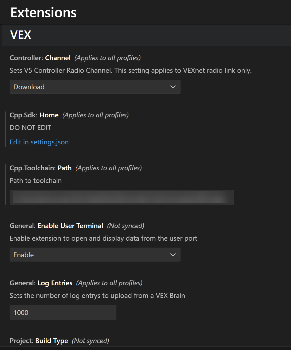Select the Cpp.Toolchain Path input box

pos(121,197)
